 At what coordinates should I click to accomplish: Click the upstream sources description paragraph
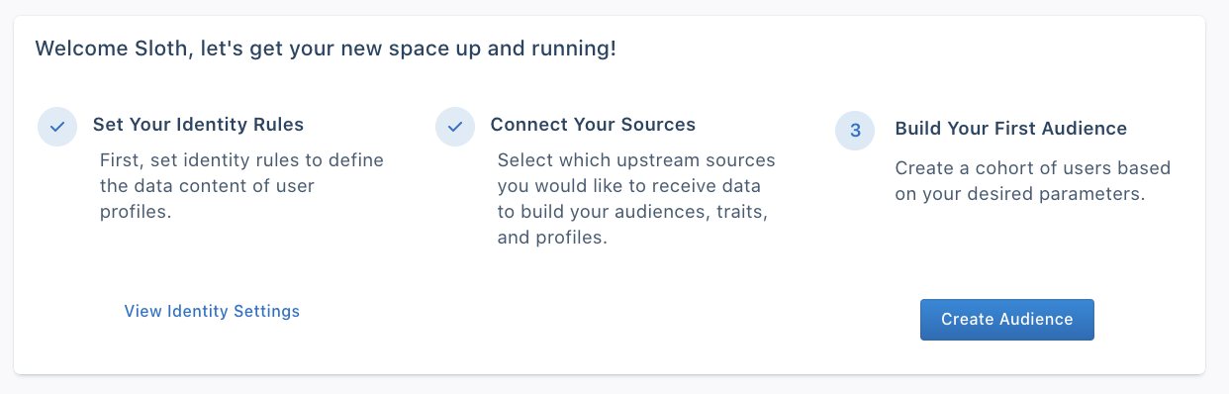pyautogui.click(x=636, y=199)
